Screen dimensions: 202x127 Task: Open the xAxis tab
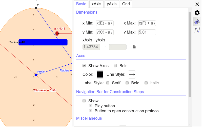[96, 4]
